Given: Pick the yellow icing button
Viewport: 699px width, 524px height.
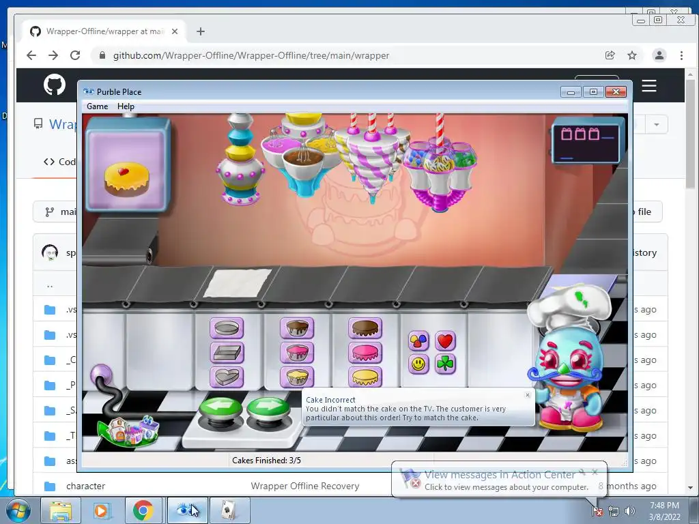Looking at the screenshot, I should coord(365,377).
